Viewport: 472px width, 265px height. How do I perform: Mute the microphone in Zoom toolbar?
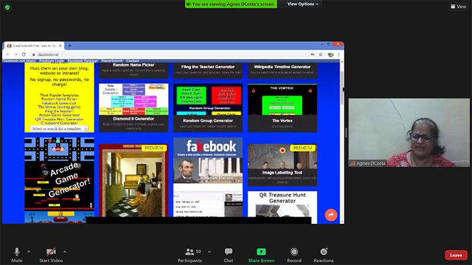(x=17, y=255)
